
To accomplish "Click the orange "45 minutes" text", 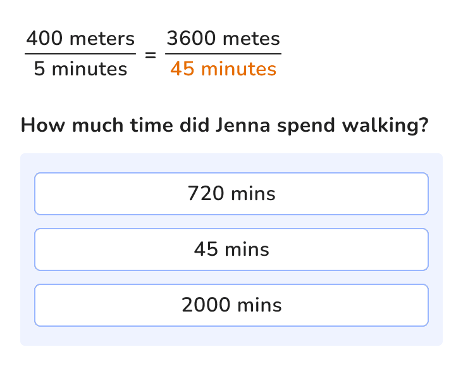I will pos(223,69).
